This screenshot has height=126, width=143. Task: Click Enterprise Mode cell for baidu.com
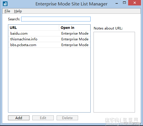coord(75,34)
